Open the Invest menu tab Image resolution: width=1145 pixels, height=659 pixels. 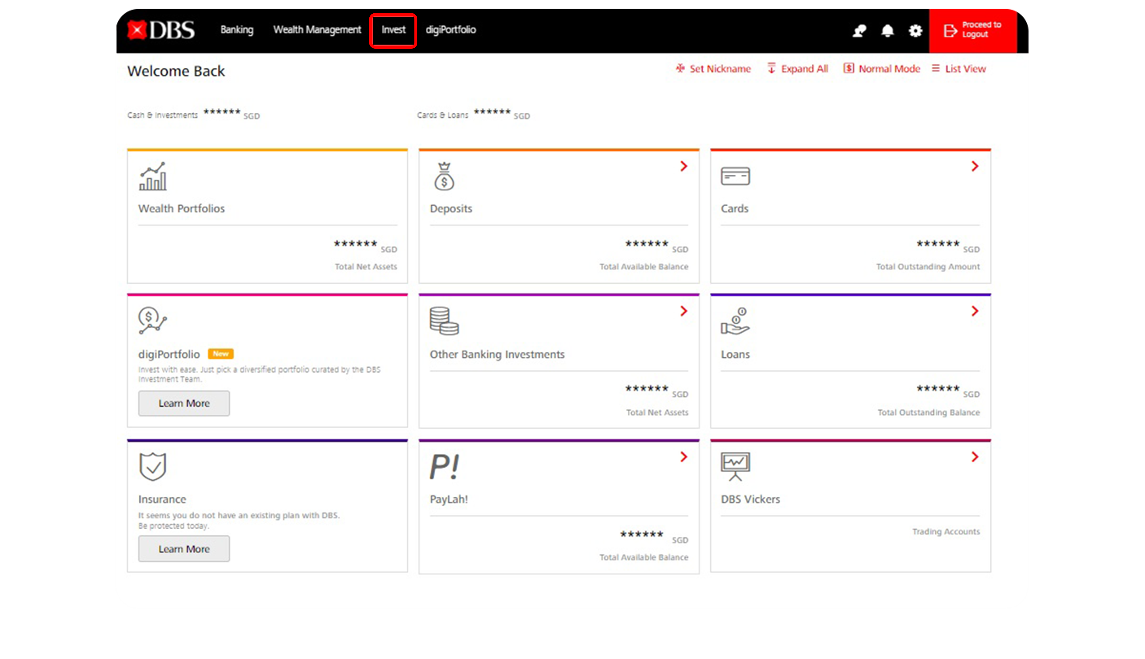pyautogui.click(x=393, y=29)
